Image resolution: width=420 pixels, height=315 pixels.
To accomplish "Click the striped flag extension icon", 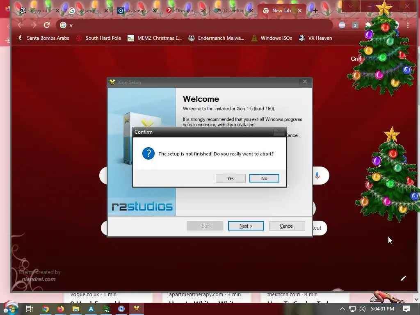I will point(342,25).
